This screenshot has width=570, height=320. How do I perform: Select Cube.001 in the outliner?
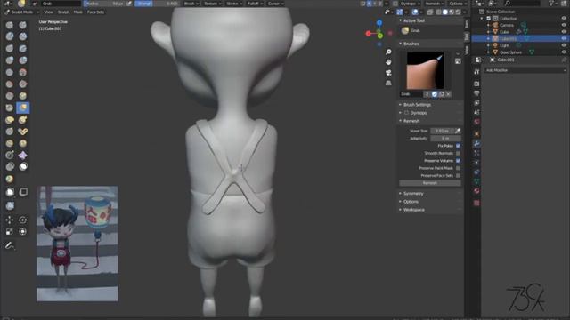click(508, 38)
